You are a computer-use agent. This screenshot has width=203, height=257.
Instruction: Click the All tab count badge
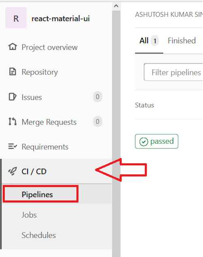point(155,41)
